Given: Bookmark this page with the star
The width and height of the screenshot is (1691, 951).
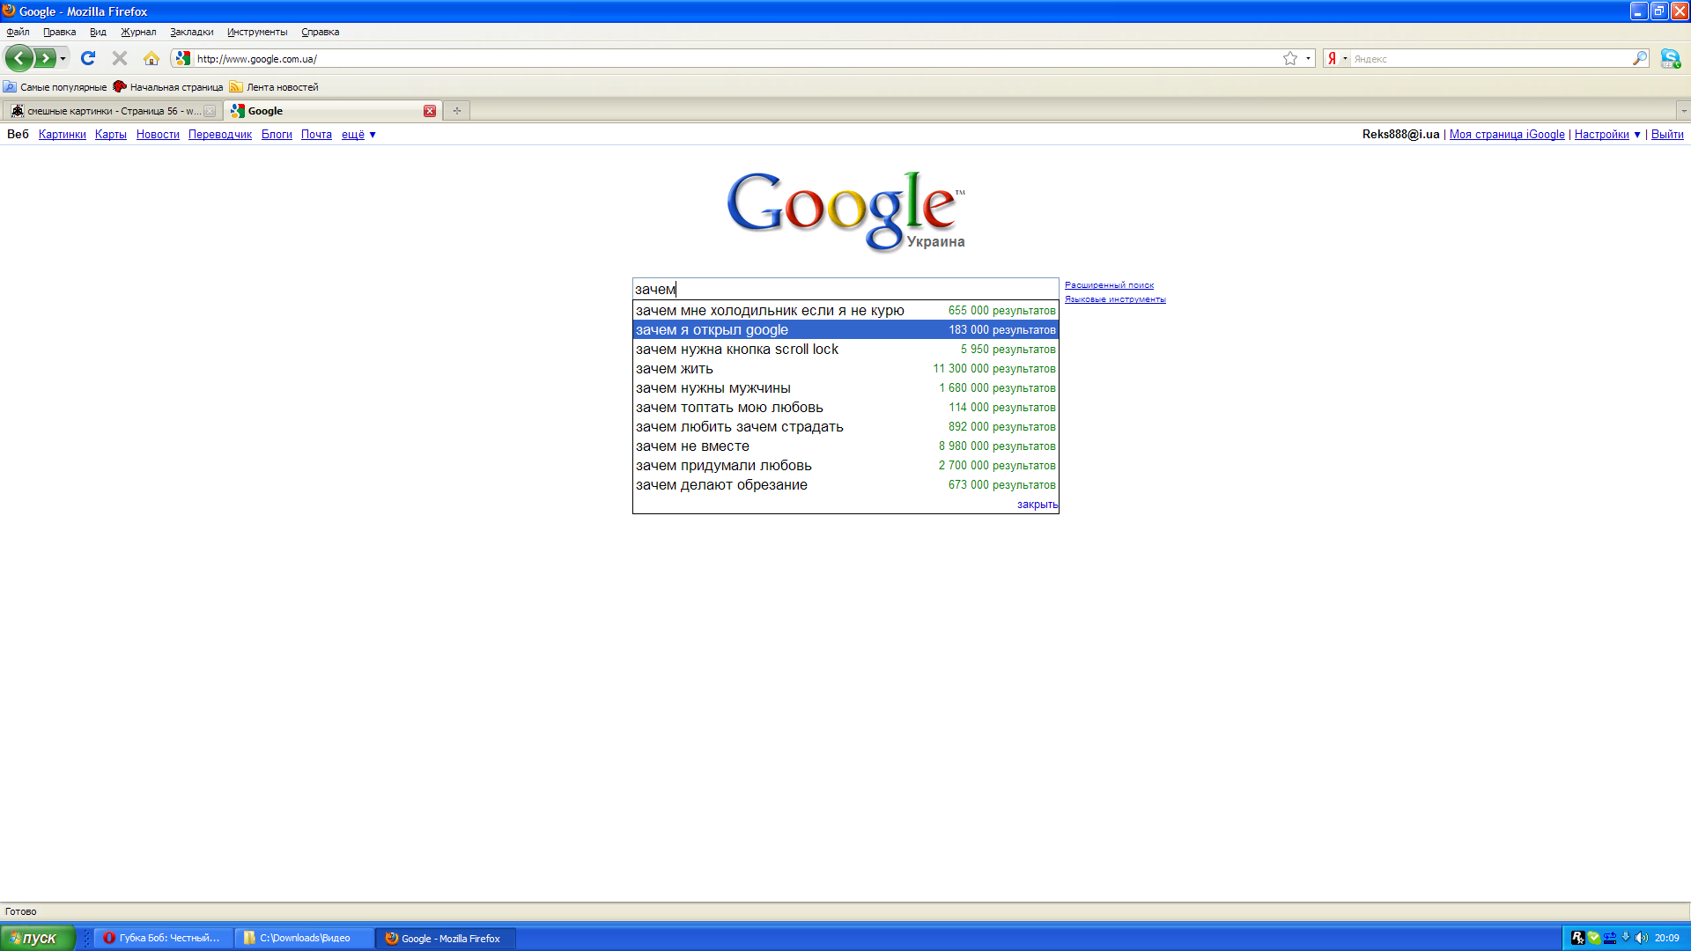Looking at the screenshot, I should tap(1290, 59).
